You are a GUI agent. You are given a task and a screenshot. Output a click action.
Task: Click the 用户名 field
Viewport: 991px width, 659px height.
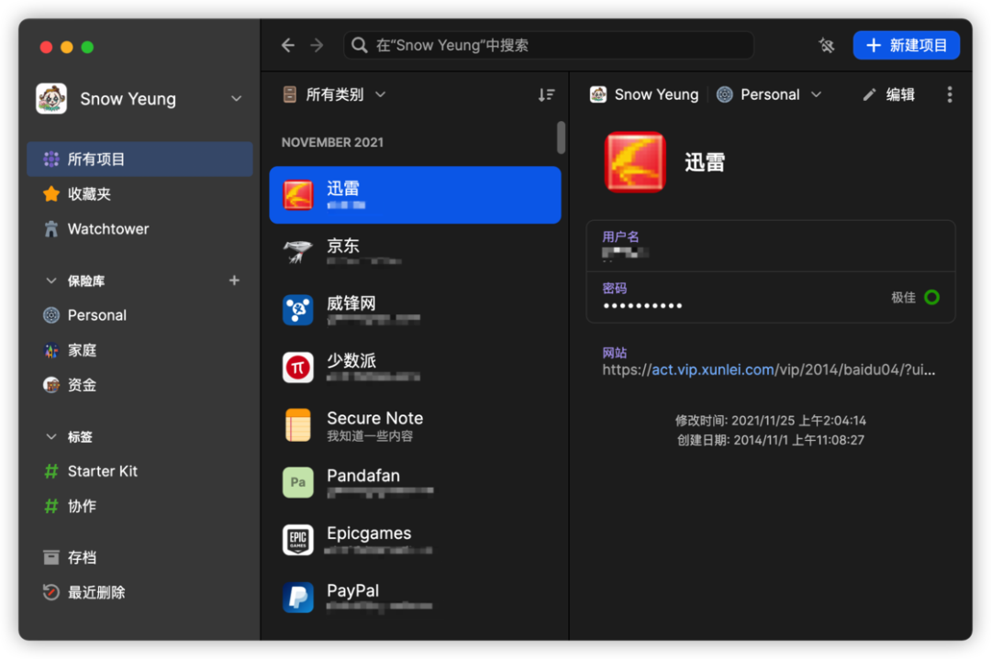pos(771,247)
